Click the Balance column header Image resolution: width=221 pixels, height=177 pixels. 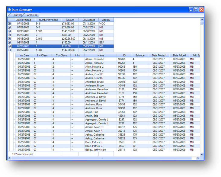point(140,56)
